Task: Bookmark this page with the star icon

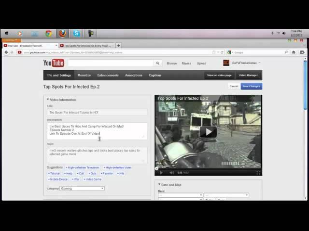Action: [214, 52]
